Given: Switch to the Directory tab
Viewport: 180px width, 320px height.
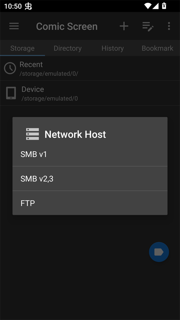Looking at the screenshot, I should click(x=67, y=48).
